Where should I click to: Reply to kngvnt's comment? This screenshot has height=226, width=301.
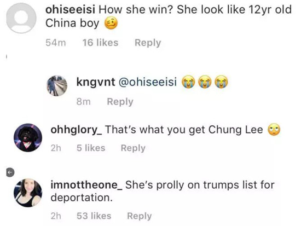(x=120, y=102)
